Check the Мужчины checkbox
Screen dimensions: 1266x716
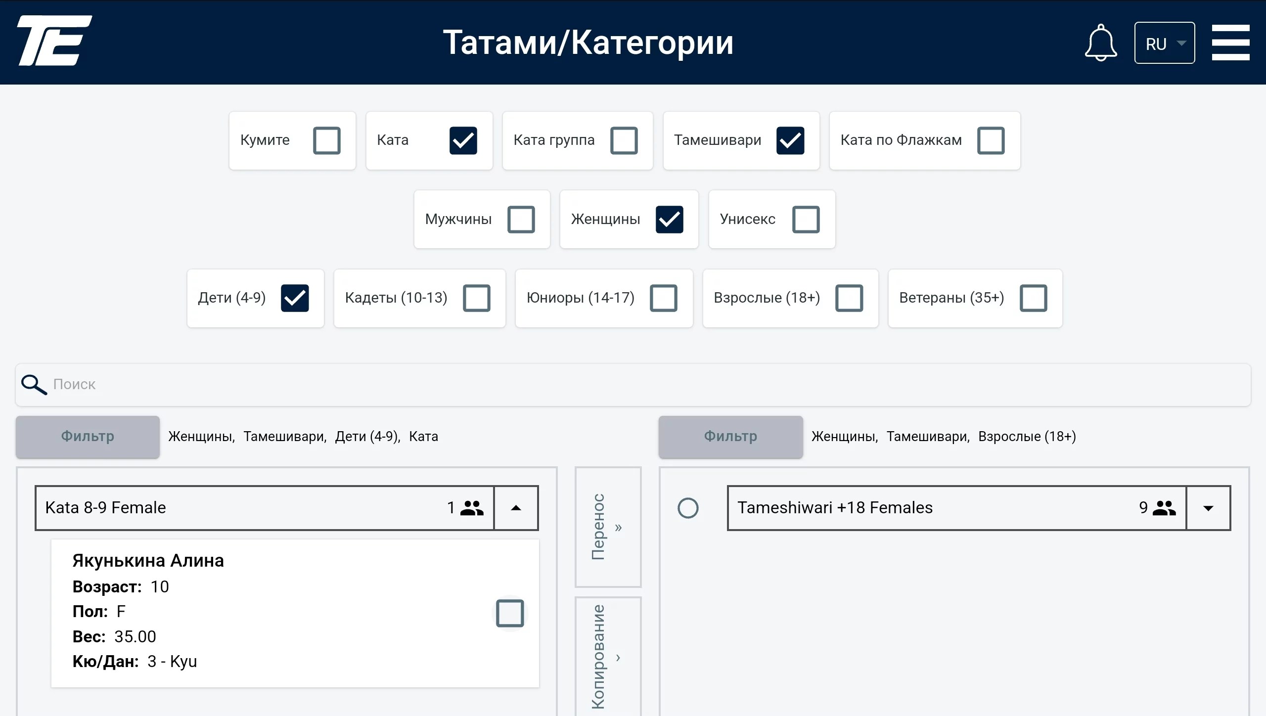[x=521, y=219]
